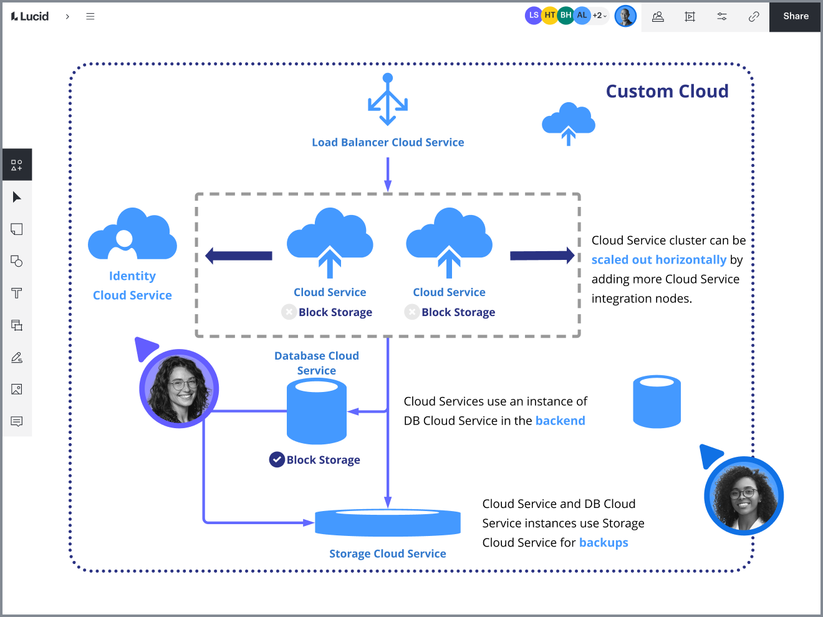Image resolution: width=823 pixels, height=617 pixels.
Task: View the AL collaborator avatar
Action: (x=582, y=16)
